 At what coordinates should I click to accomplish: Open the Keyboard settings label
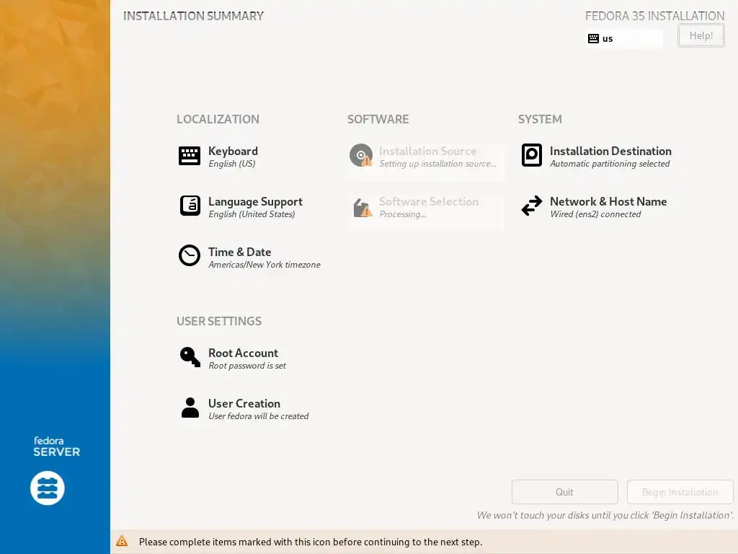(x=233, y=151)
